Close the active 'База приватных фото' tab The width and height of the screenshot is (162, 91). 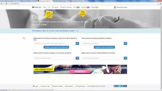(52, 1)
